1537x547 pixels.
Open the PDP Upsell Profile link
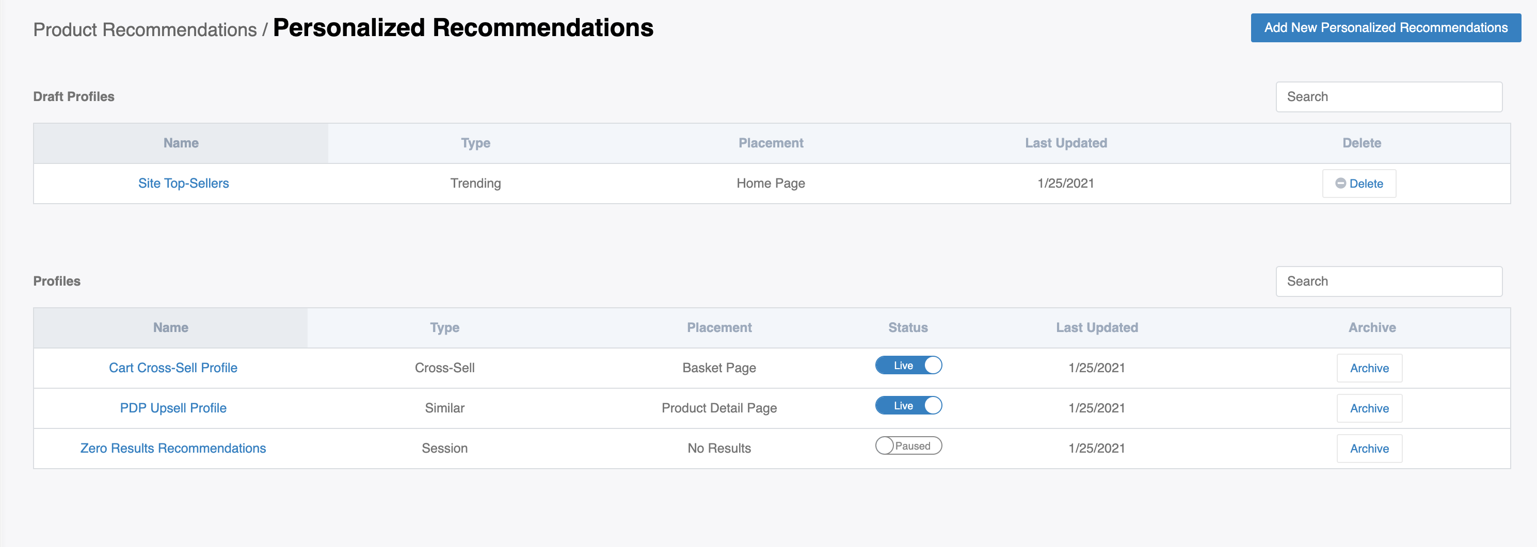pos(173,408)
